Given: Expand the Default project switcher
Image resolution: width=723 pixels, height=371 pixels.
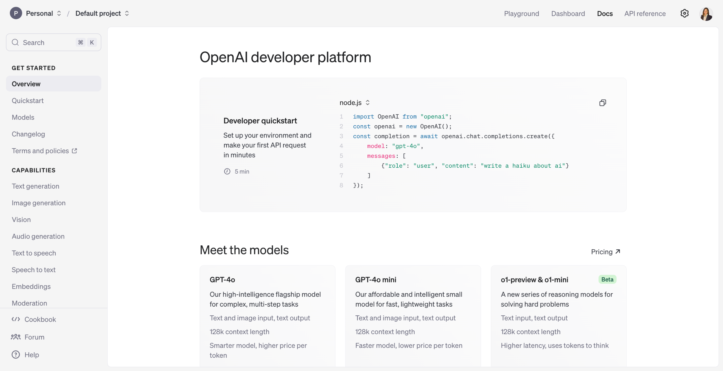Looking at the screenshot, I should coord(127,13).
